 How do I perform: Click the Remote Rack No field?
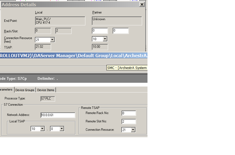coord(129,113)
